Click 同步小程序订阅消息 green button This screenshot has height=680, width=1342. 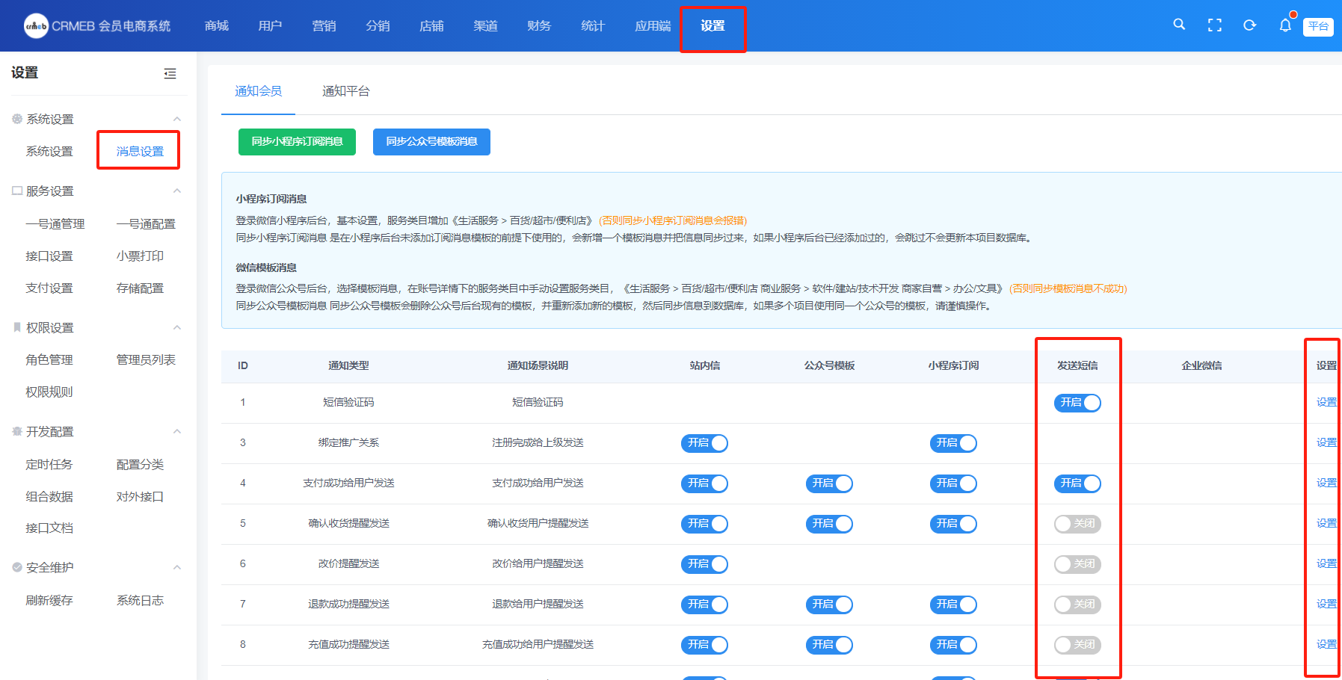click(x=297, y=142)
